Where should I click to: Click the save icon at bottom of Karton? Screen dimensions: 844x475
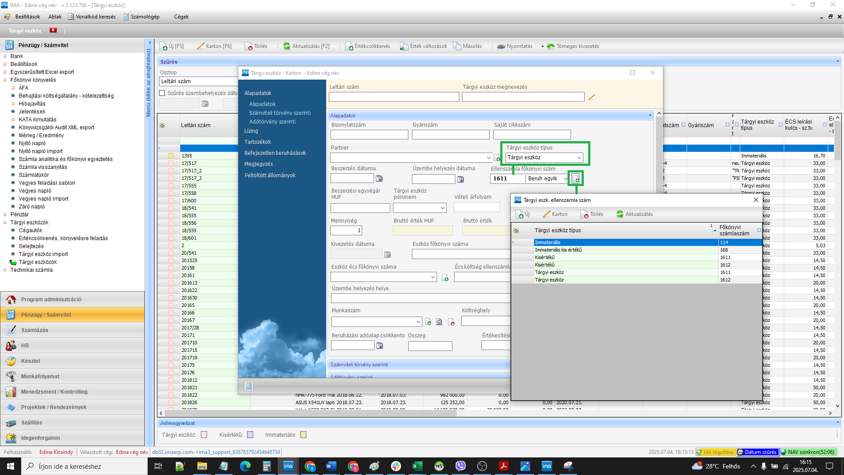249,386
